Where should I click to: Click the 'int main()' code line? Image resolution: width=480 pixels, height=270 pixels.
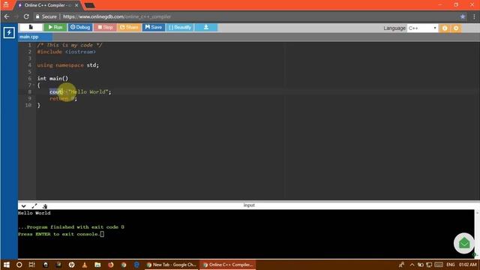coord(52,78)
